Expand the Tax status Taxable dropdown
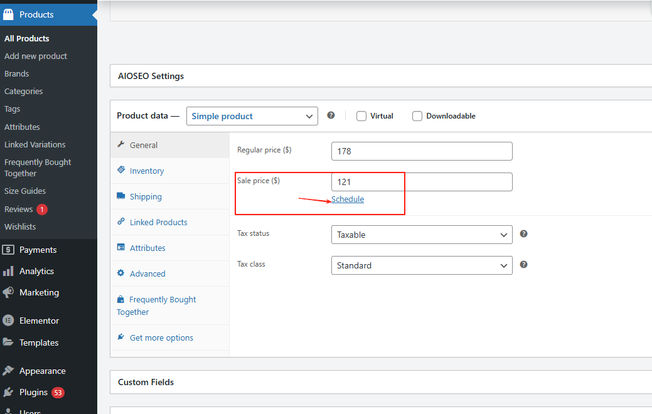Viewport: 652px width, 414px height. [421, 235]
